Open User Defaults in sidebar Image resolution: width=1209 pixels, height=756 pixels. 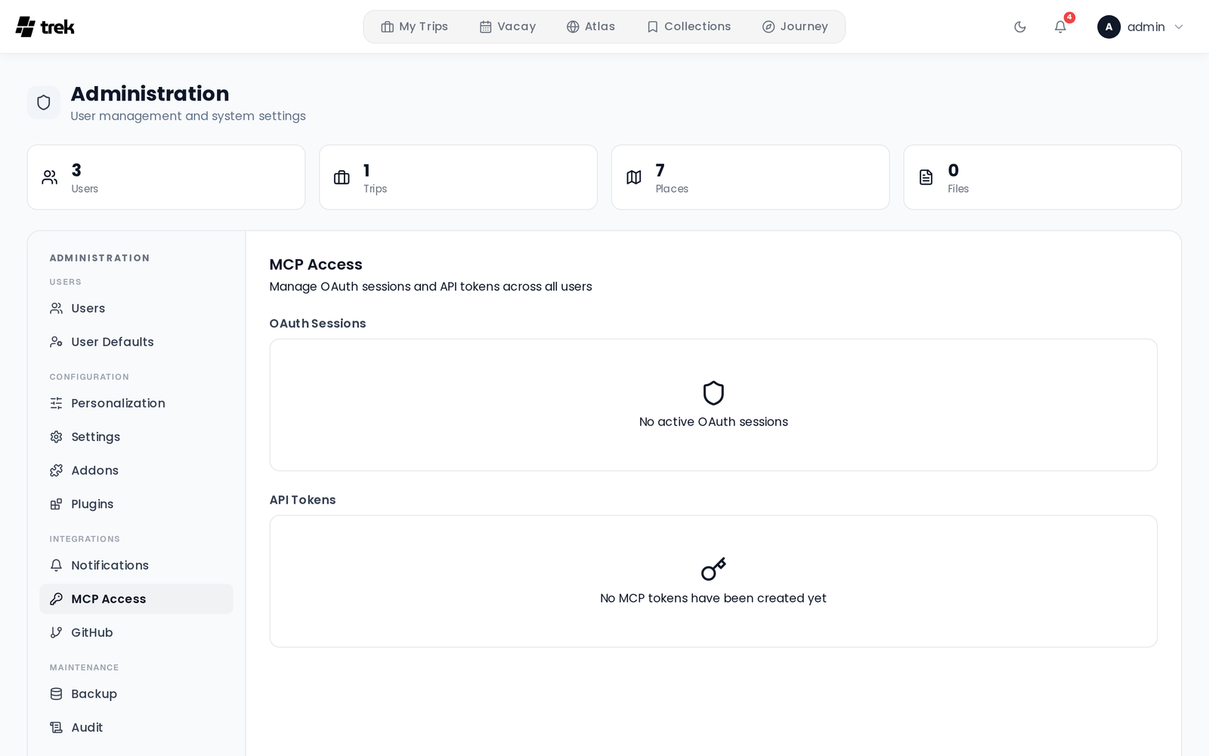136,342
